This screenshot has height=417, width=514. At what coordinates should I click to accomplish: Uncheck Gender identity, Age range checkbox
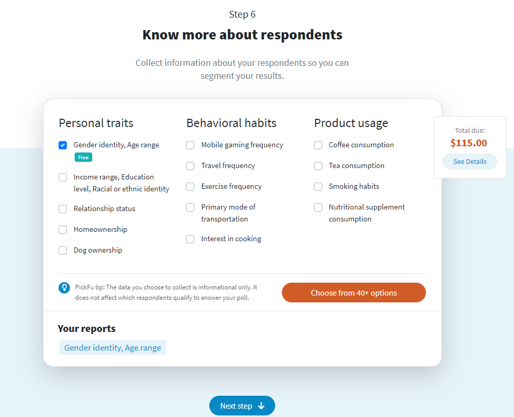(x=63, y=145)
